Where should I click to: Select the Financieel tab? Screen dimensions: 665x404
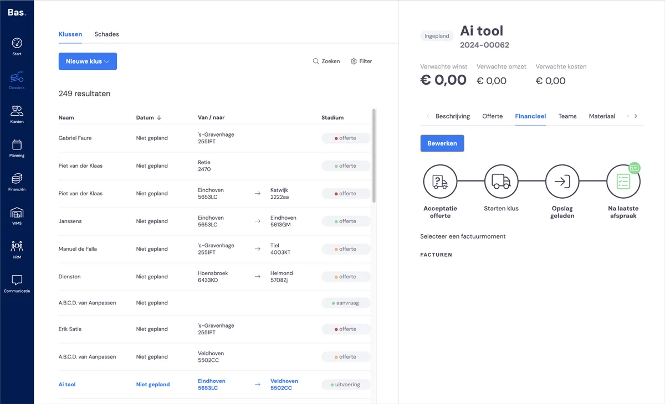tap(530, 116)
